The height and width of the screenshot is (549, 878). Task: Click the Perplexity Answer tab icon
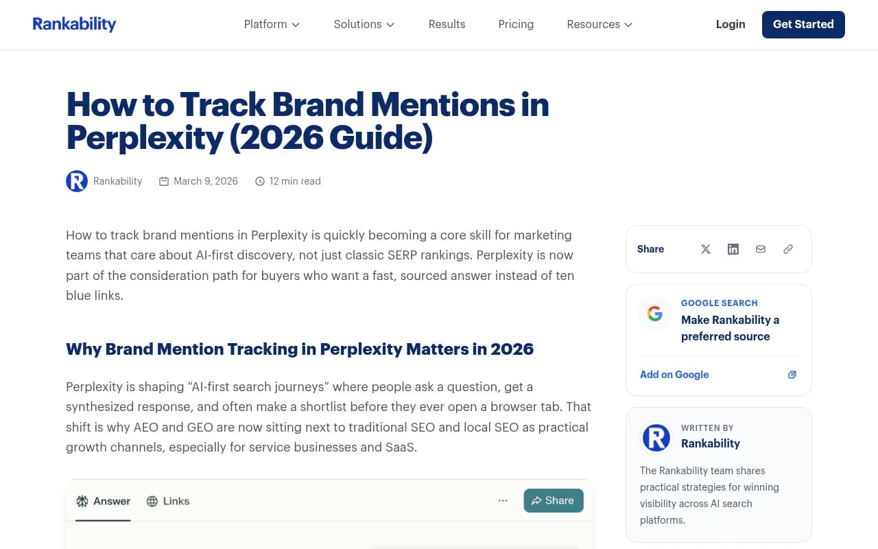[82, 501]
